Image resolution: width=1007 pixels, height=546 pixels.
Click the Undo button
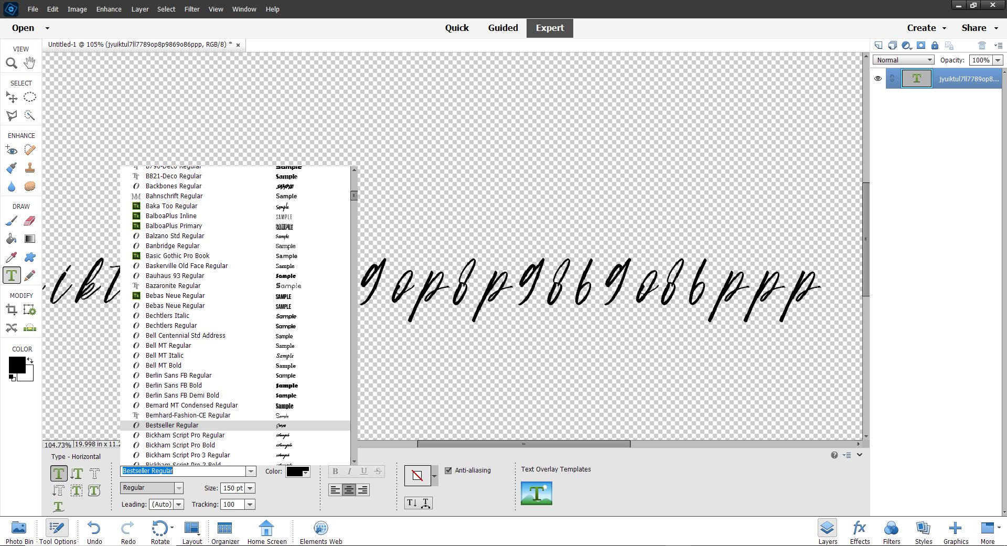coord(94,531)
